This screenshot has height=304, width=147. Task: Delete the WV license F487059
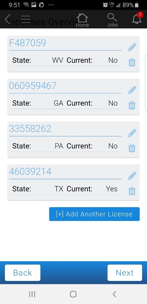point(132,62)
